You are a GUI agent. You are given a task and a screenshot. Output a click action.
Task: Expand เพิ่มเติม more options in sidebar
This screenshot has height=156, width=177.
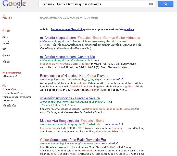point(6,62)
